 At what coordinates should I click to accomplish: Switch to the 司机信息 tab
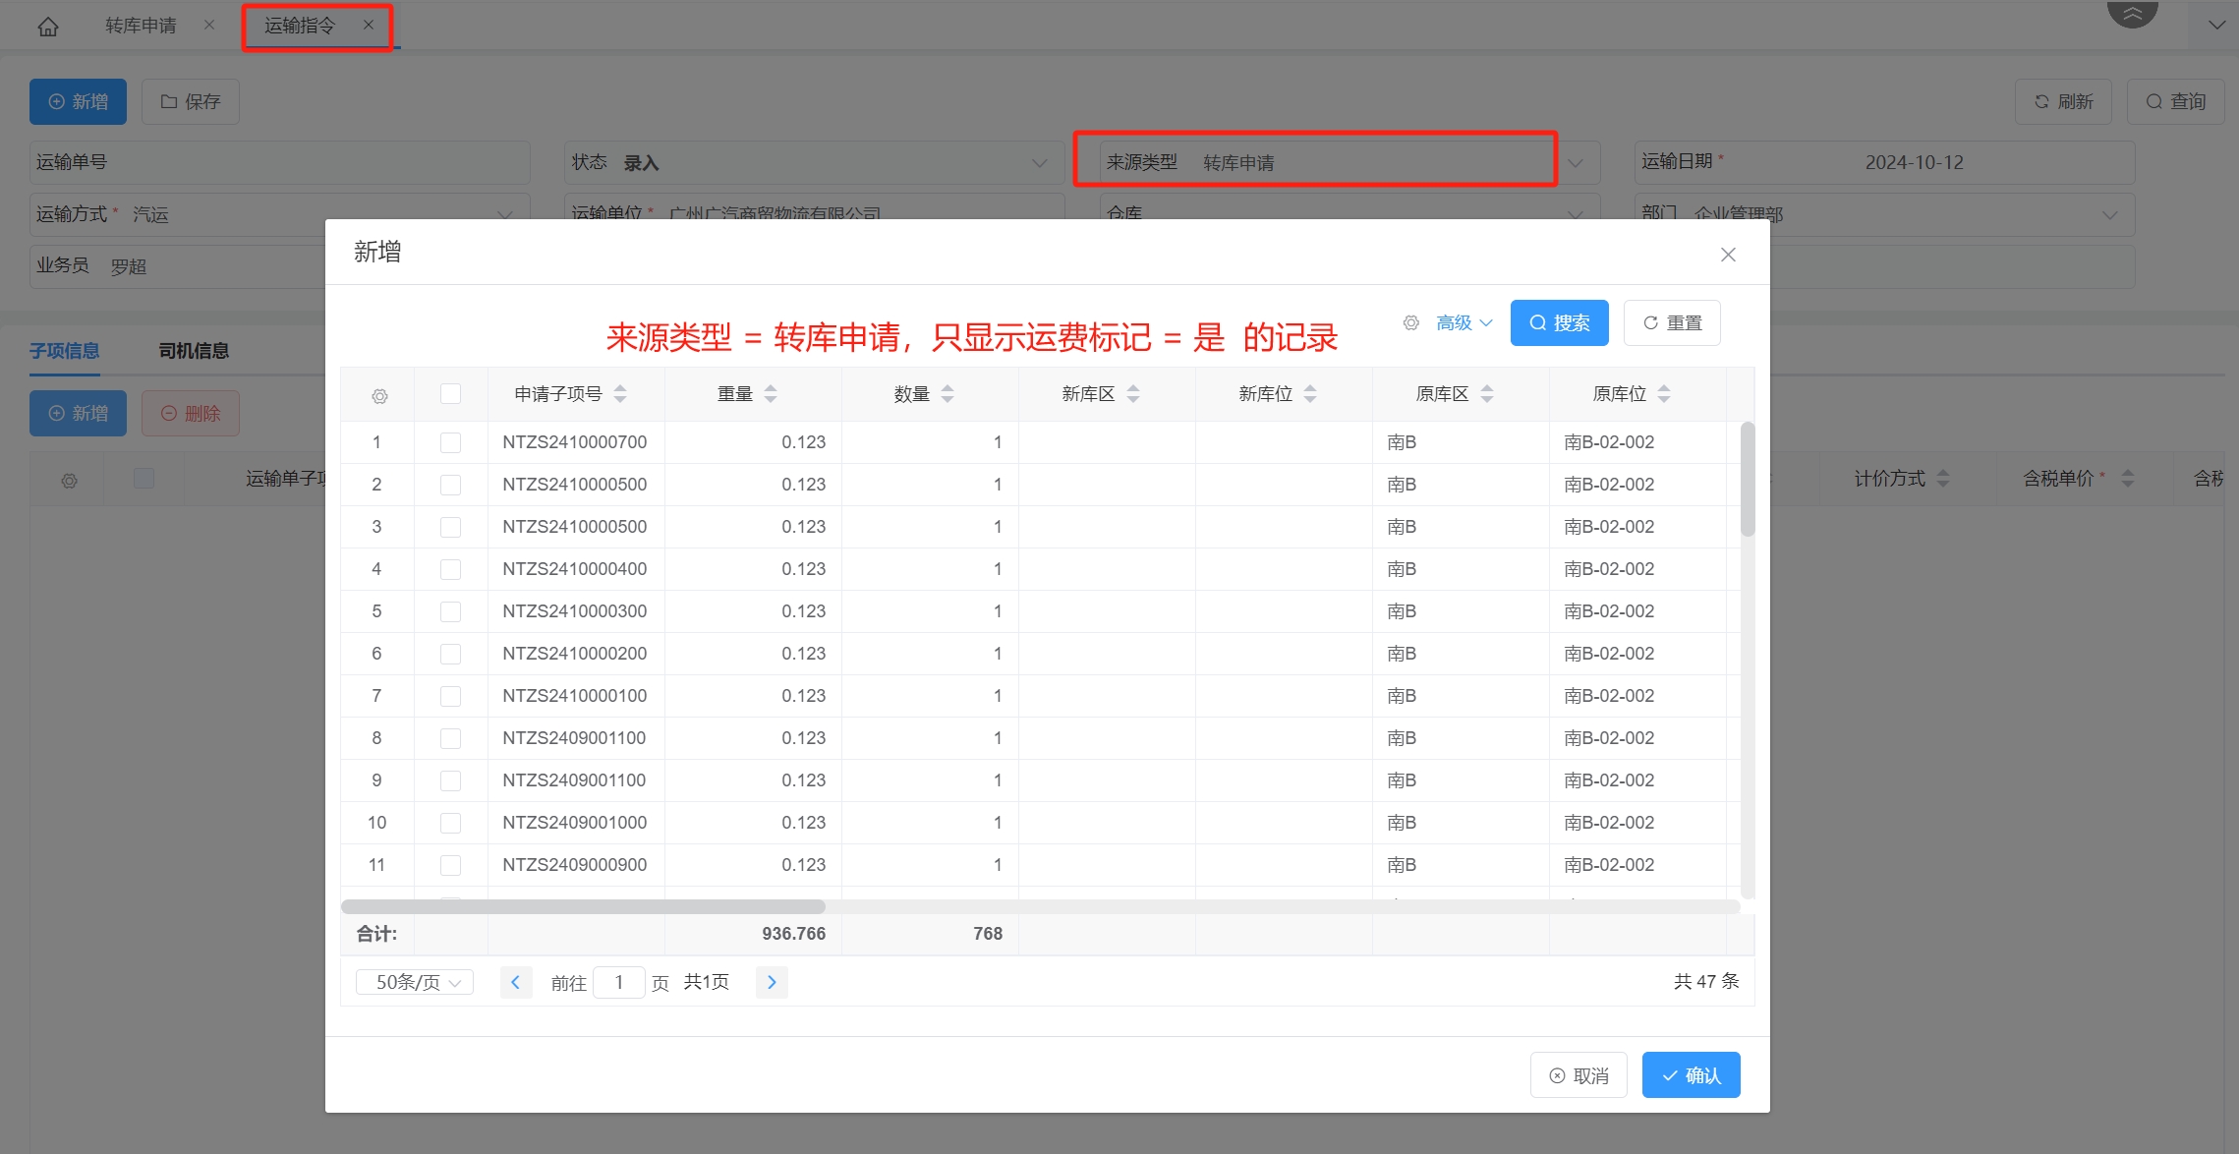tap(194, 351)
